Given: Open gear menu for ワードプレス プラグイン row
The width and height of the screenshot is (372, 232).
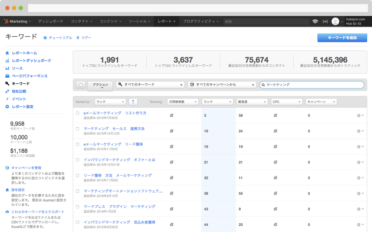Looking at the screenshot, I should (360, 209).
